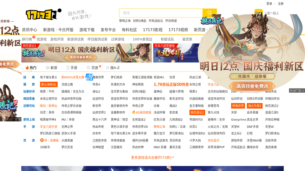Open the 3D秘书 game link
305x171 pixels.
click(x=45, y=147)
